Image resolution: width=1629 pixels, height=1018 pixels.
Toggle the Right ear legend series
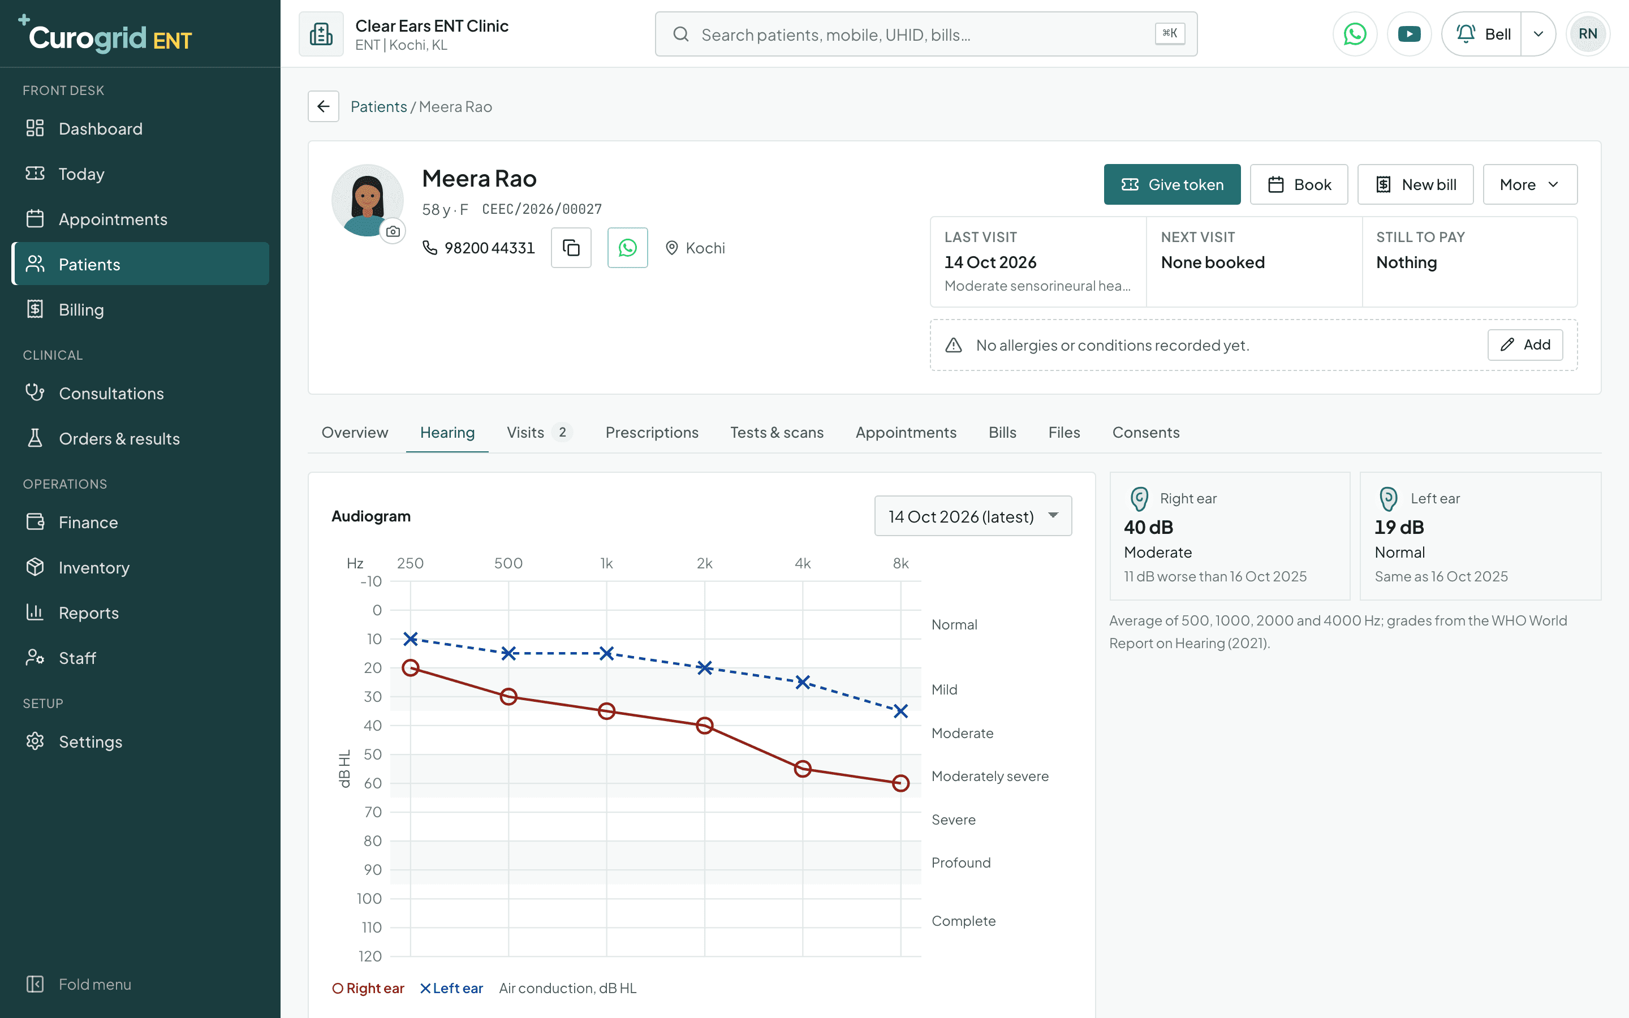368,987
